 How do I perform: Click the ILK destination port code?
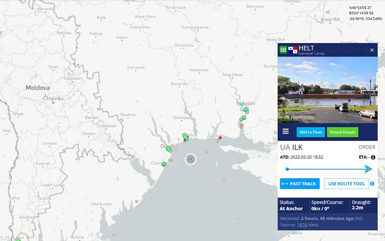pyautogui.click(x=297, y=147)
